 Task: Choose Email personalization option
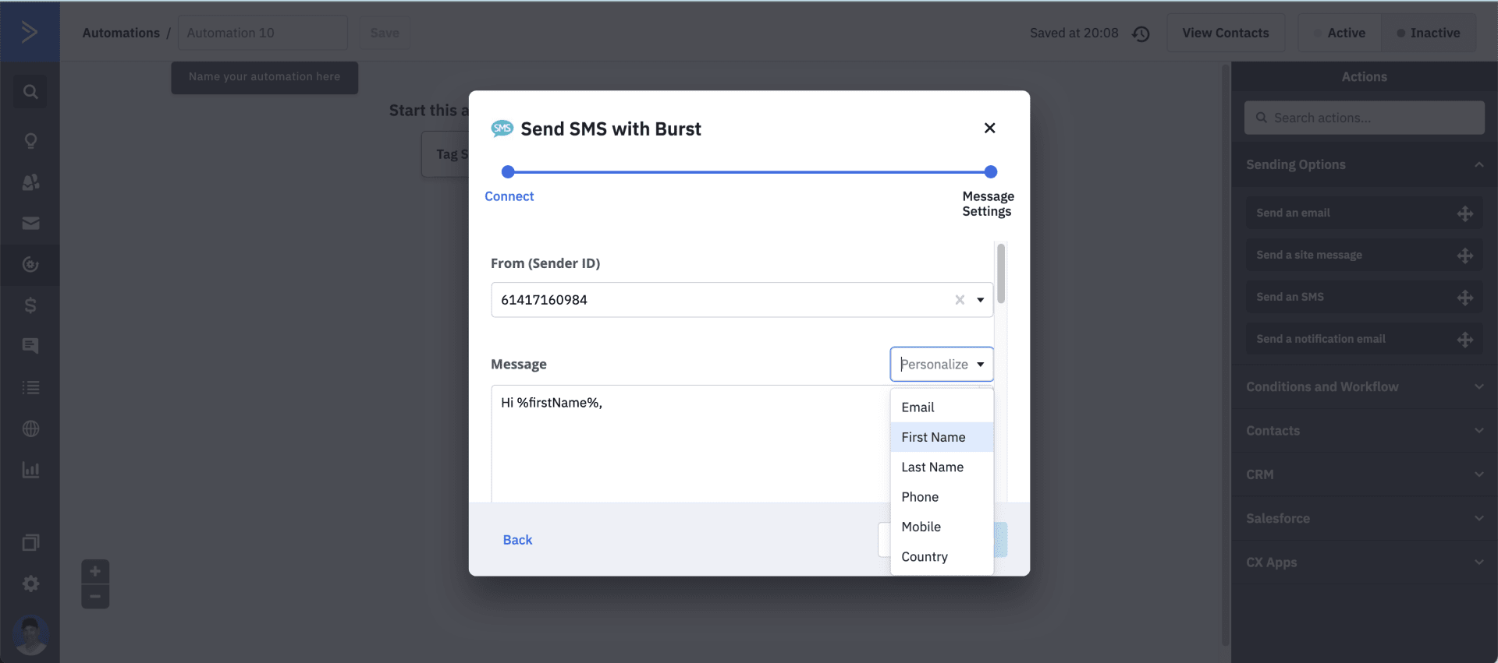tap(942, 407)
